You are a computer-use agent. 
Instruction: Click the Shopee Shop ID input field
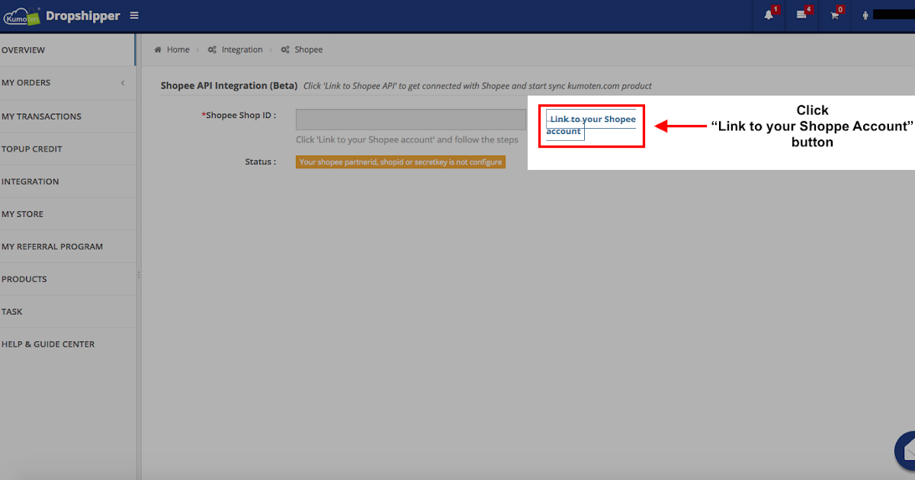[x=411, y=120]
